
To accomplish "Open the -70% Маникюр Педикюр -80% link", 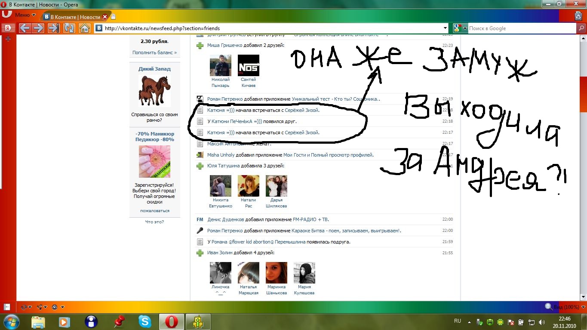I will (x=154, y=136).
